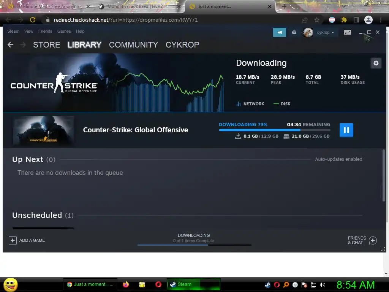Click Steam taskbar button
The width and height of the screenshot is (389, 292).
pyautogui.click(x=194, y=284)
